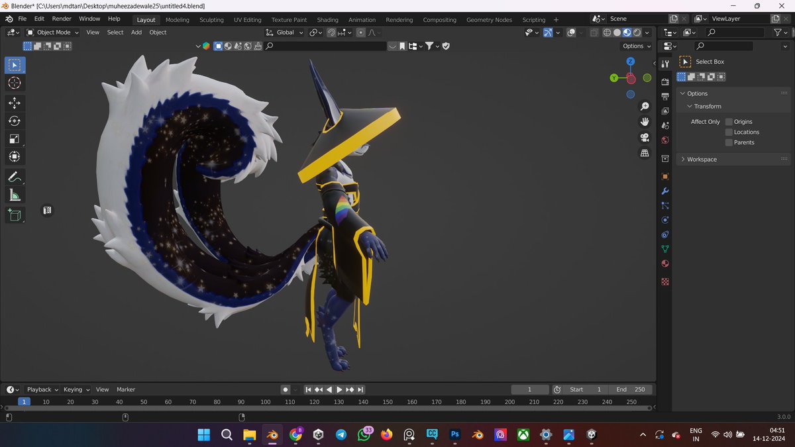This screenshot has height=447, width=795.
Task: Open the Render menu
Action: click(62, 19)
